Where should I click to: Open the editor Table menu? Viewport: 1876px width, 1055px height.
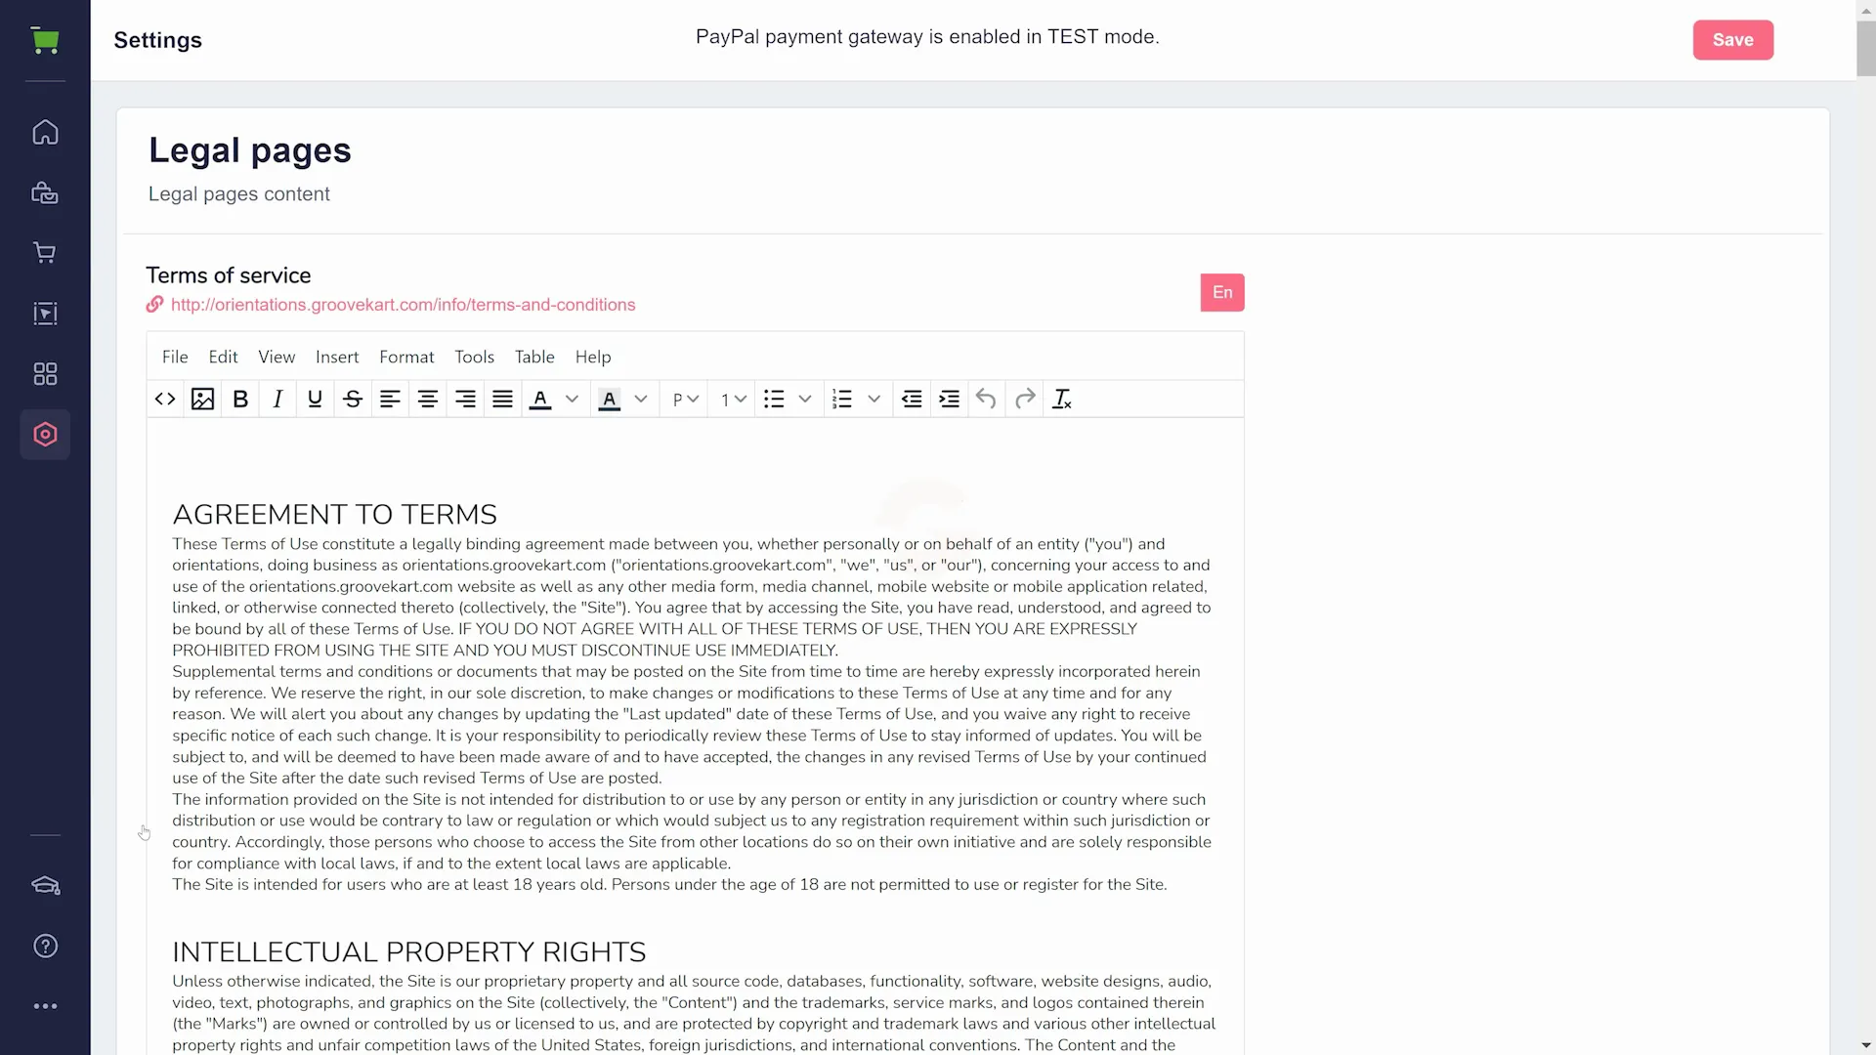click(534, 357)
